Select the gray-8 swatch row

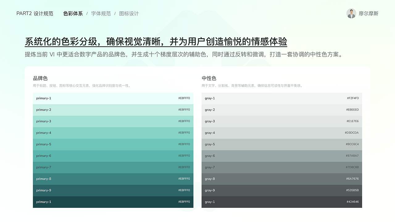[282, 179]
